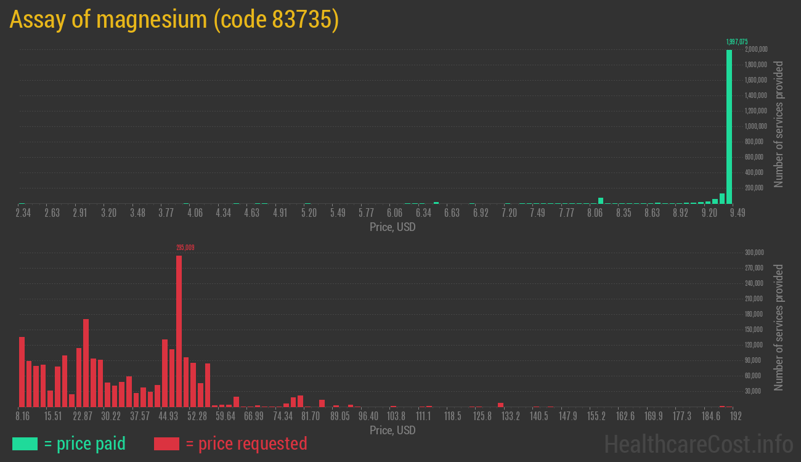Click the 'price requested' legend text
801x462 pixels.
(246, 444)
